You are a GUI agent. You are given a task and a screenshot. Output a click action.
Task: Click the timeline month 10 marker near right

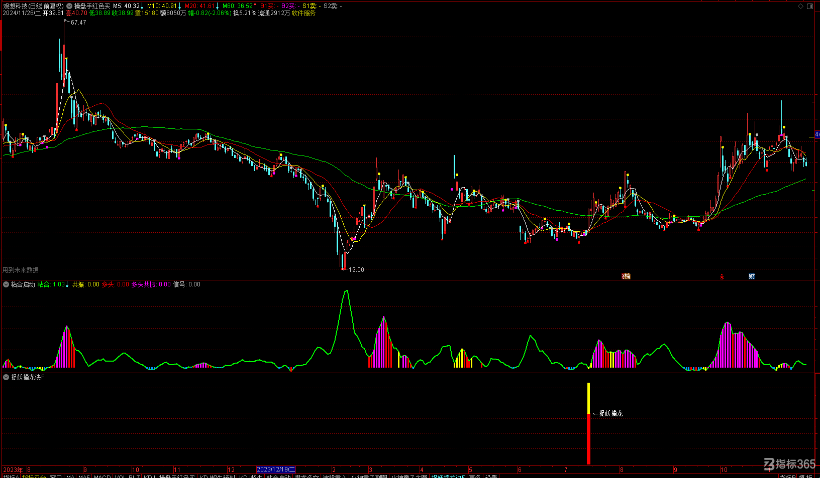(724, 470)
